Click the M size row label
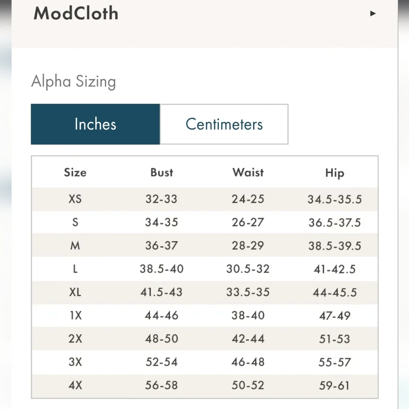 (75, 246)
